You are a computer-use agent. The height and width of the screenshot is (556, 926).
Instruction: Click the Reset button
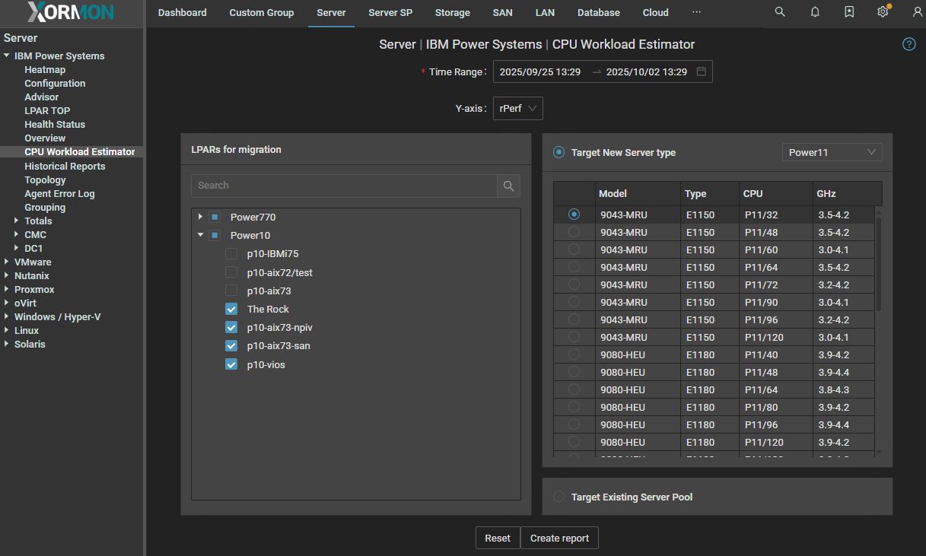coord(498,538)
